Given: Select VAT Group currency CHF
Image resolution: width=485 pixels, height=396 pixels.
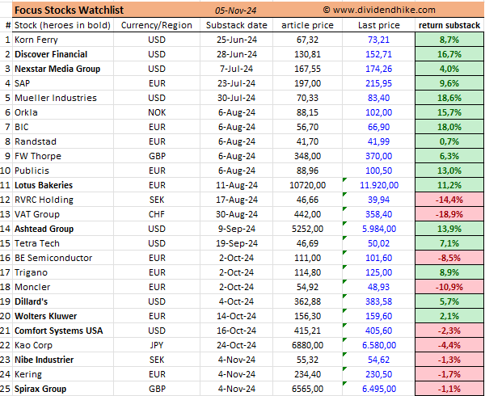Looking at the screenshot, I should pyautogui.click(x=157, y=214).
